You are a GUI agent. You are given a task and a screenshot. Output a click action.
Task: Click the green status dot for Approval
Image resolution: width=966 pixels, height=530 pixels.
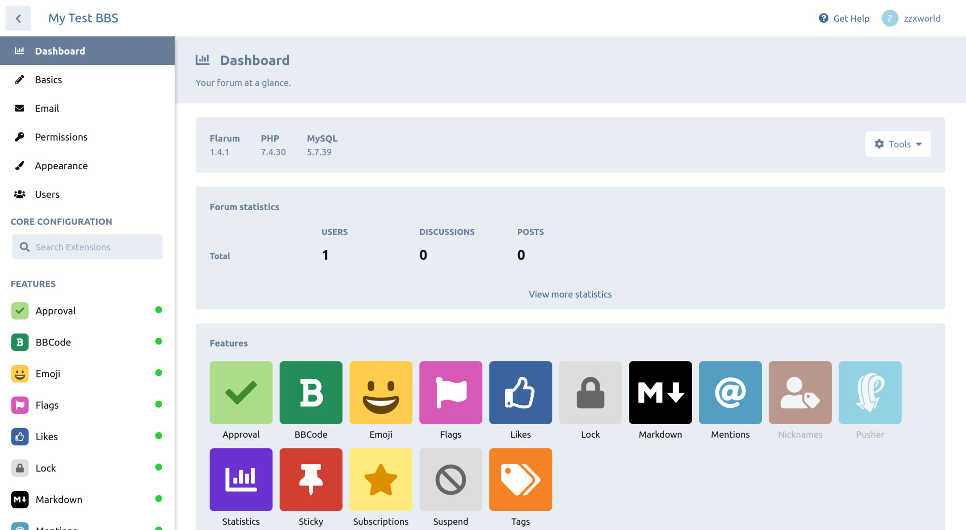click(158, 310)
